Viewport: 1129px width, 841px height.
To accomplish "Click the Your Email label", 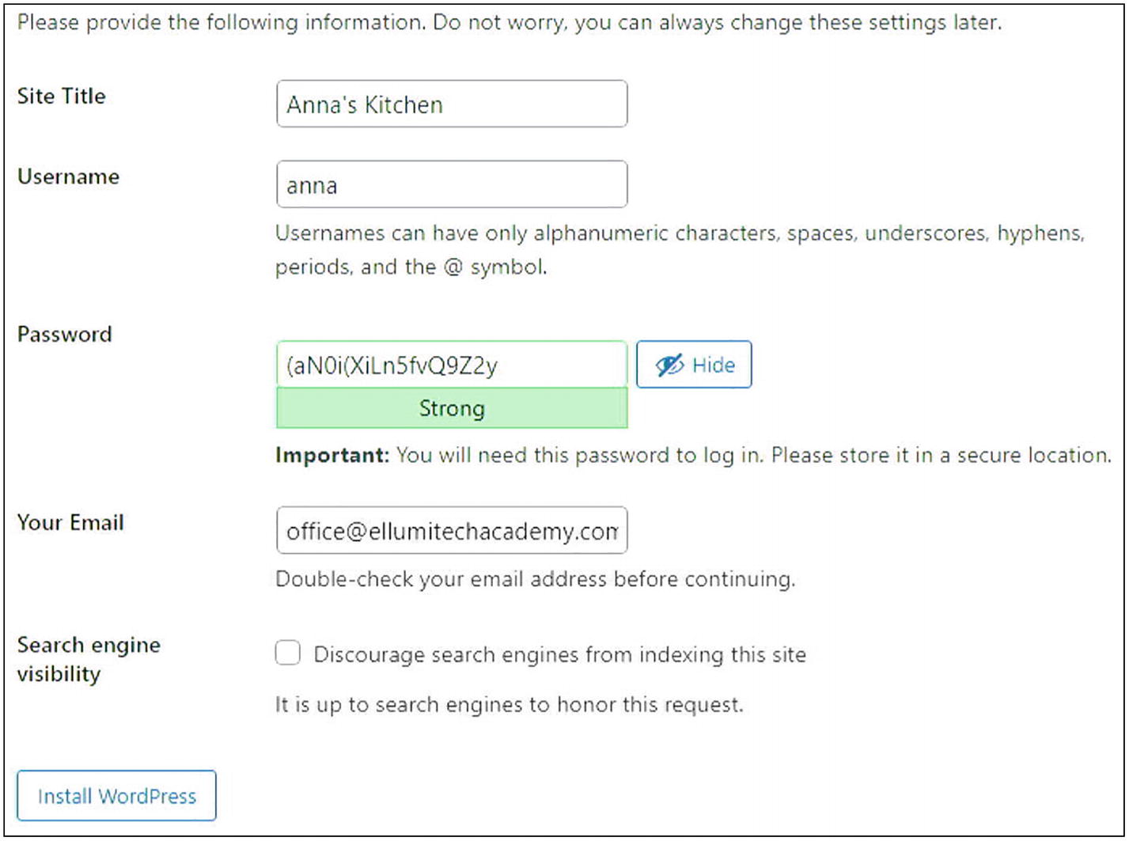I will (x=70, y=522).
